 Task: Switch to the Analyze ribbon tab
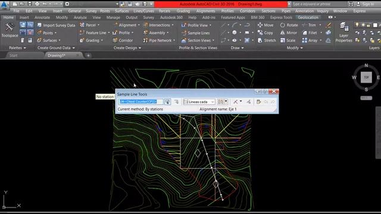tap(80, 17)
